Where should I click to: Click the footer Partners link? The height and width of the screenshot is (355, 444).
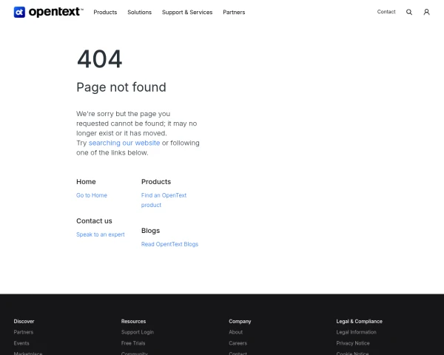(24, 332)
